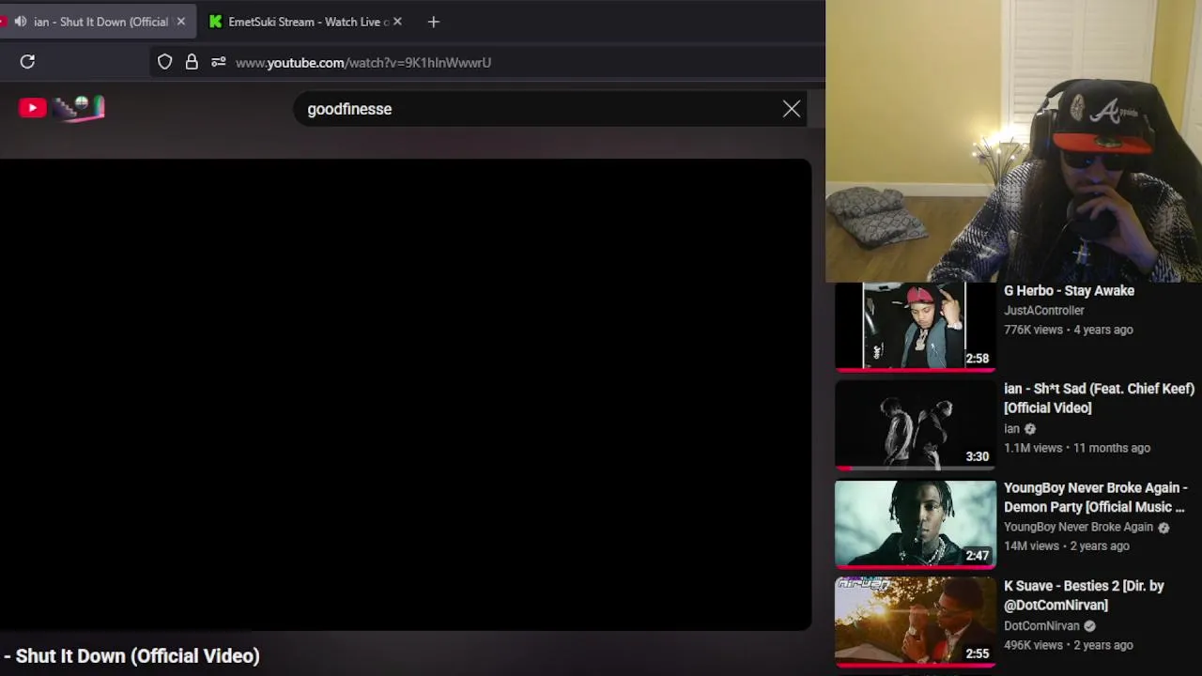
Task: Open ian - Sh*t Sad (Feat. Chief Keef) title
Action: 1099,398
